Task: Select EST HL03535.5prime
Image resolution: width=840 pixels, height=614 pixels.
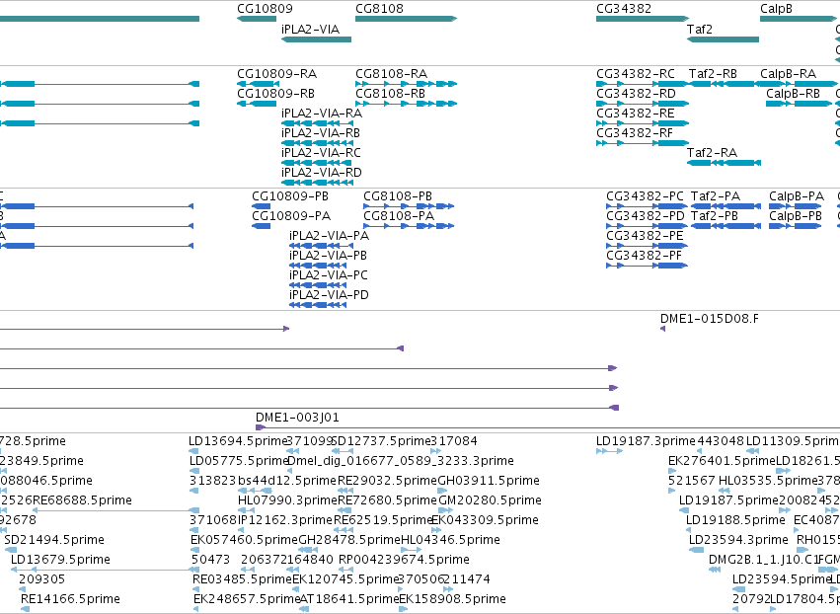Action: 768,481
